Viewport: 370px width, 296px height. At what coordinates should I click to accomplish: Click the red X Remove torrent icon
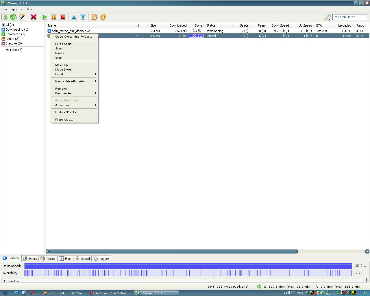[34, 17]
